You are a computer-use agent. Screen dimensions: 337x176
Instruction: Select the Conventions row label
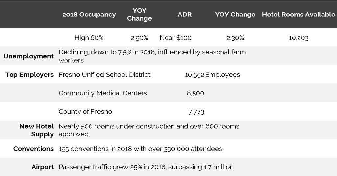pos(33,149)
